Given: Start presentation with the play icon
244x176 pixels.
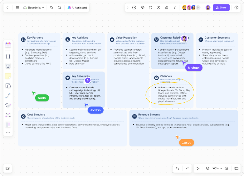Looking at the screenshot, I should 134,7.
